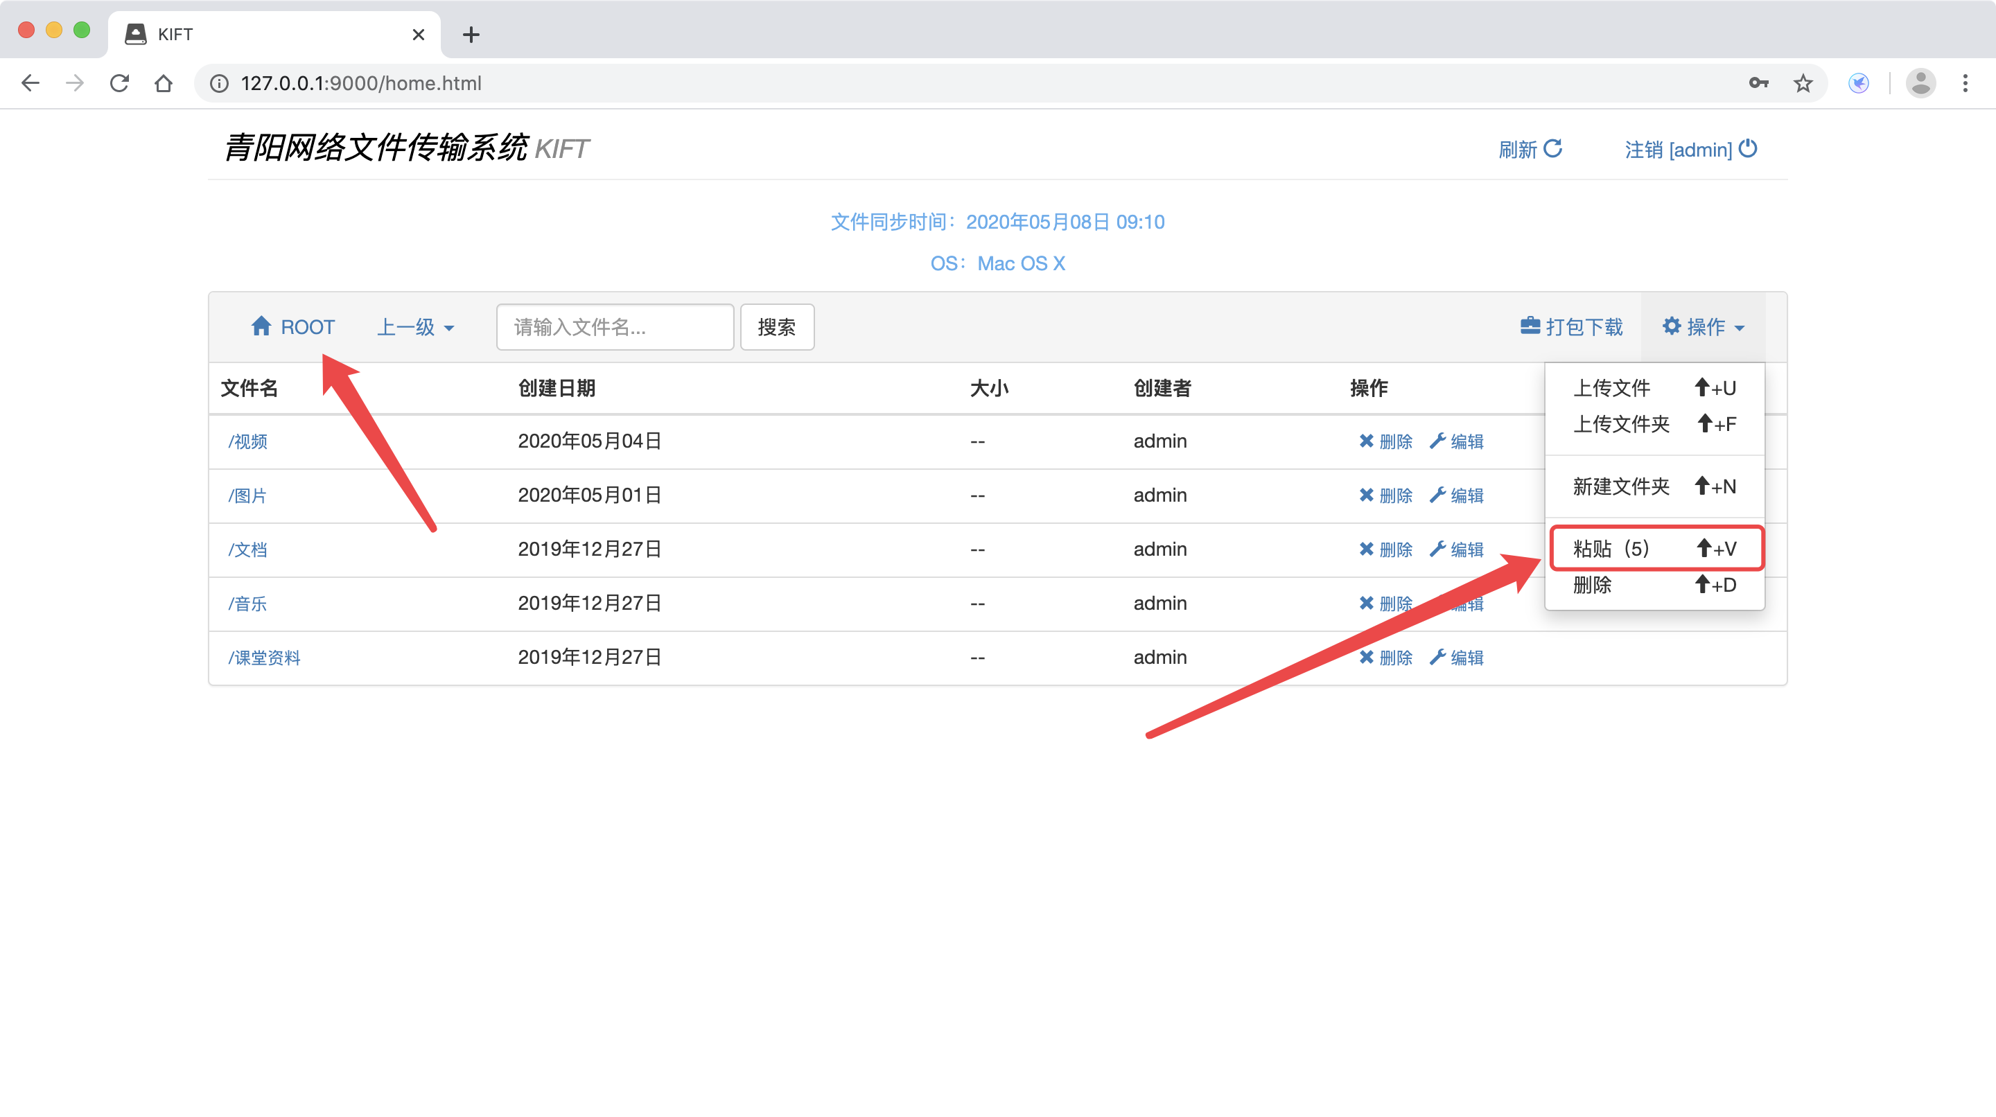Reload page using browser reload button

(119, 83)
